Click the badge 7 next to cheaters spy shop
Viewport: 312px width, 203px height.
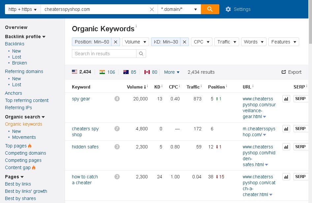pos(117,129)
